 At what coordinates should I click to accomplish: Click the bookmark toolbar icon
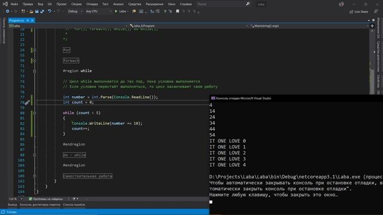point(178,11)
